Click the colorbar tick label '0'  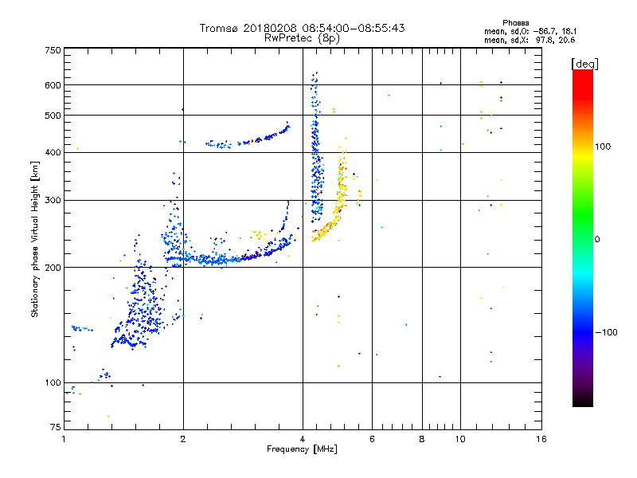597,240
